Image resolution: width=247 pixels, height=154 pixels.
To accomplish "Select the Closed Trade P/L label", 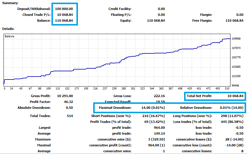I will [x=36, y=15].
